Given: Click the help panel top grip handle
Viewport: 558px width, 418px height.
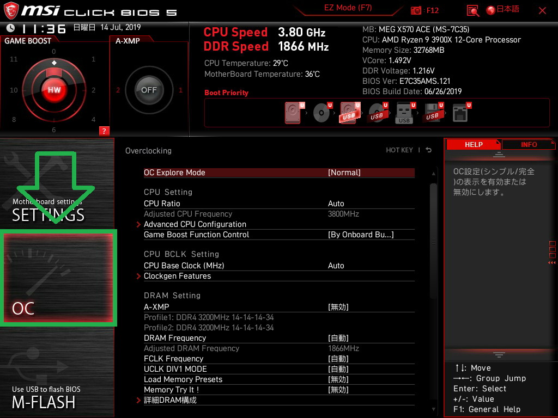Looking at the screenshot, I should click(x=499, y=154).
